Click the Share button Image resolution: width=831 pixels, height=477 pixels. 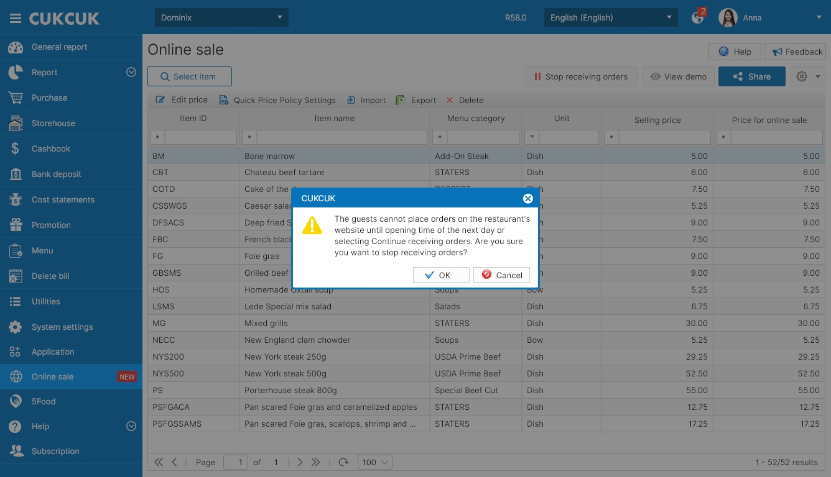751,77
